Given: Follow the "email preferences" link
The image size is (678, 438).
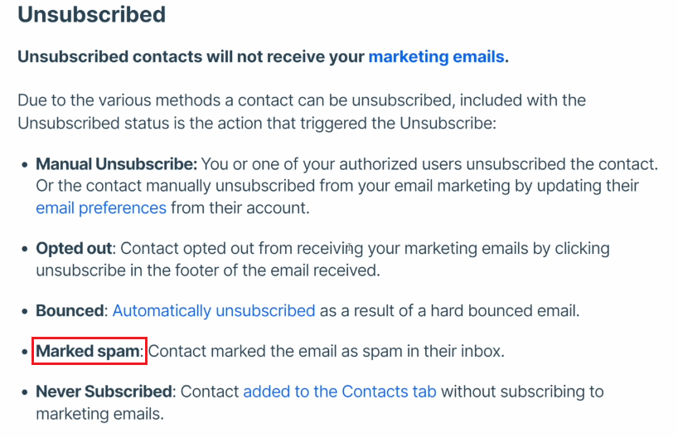Looking at the screenshot, I should click(x=101, y=208).
